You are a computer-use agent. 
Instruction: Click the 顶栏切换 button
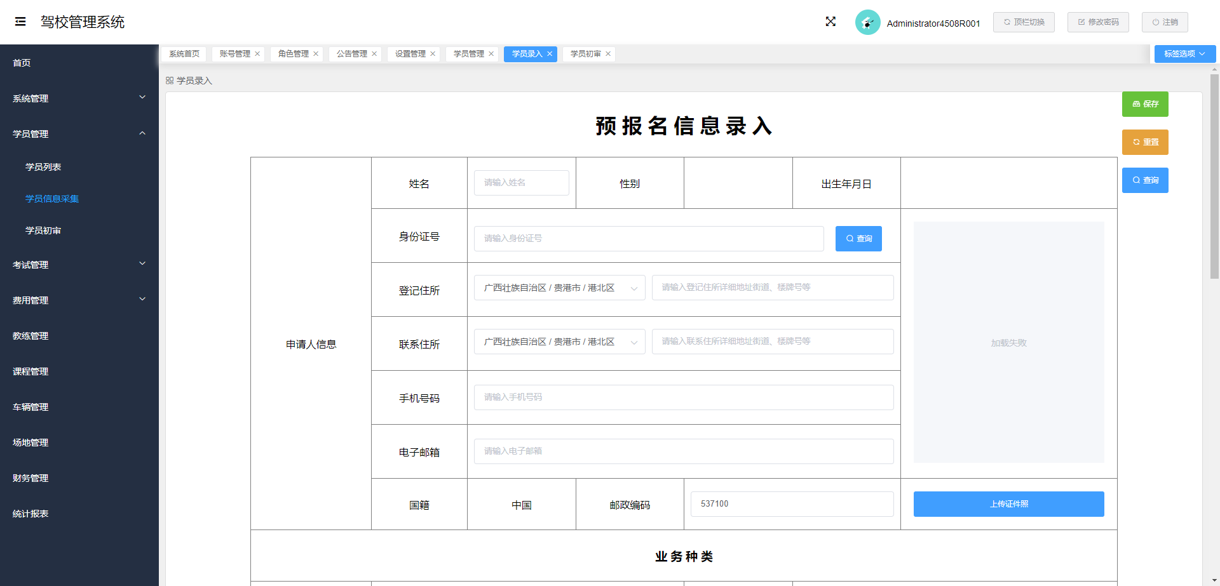point(1024,22)
